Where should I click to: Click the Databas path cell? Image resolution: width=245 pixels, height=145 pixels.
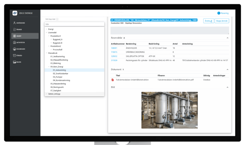click(x=207, y=80)
